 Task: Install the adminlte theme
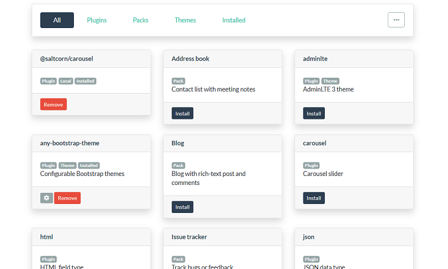[314, 113]
